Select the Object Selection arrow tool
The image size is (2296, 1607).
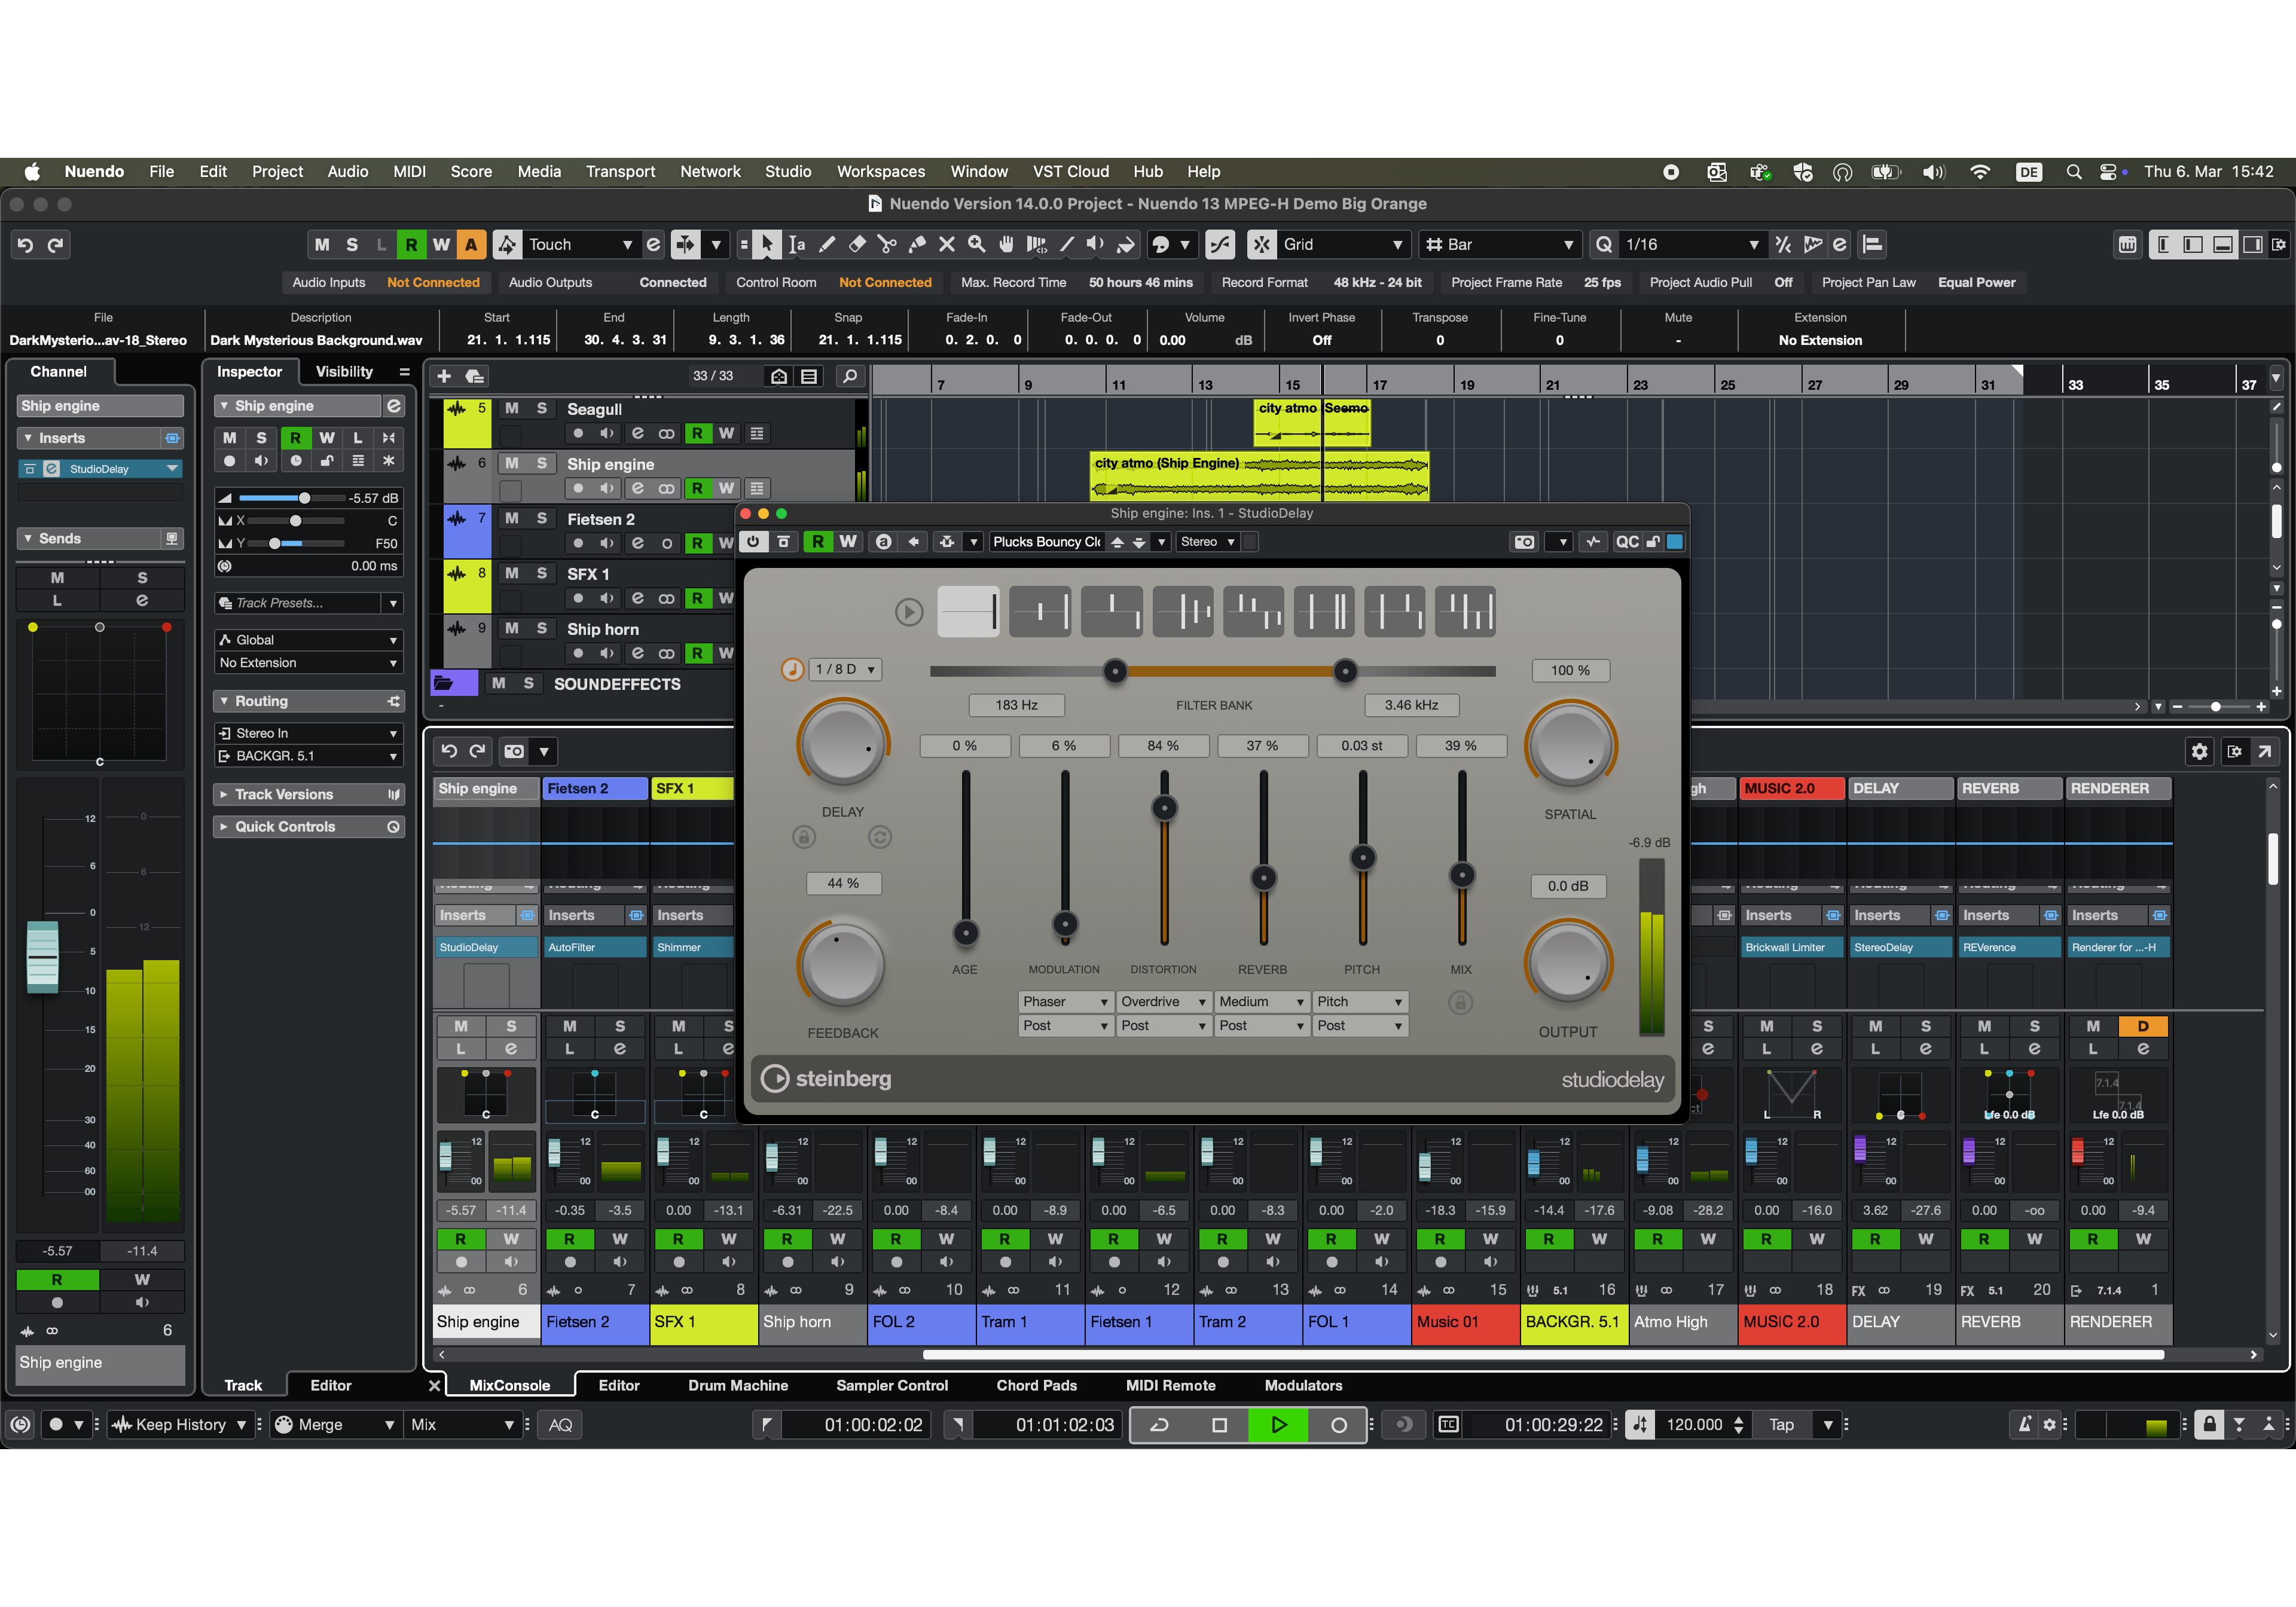[x=766, y=244]
